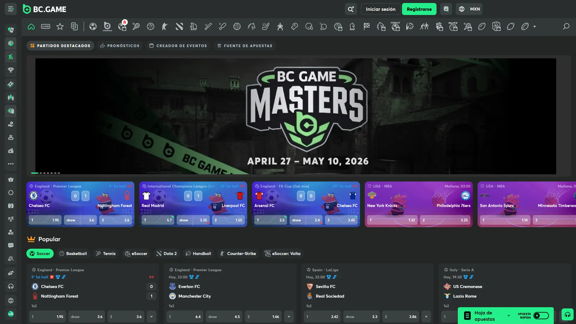Select the second banner carousel dot
The width and height of the screenshot is (576, 324).
click(41, 173)
